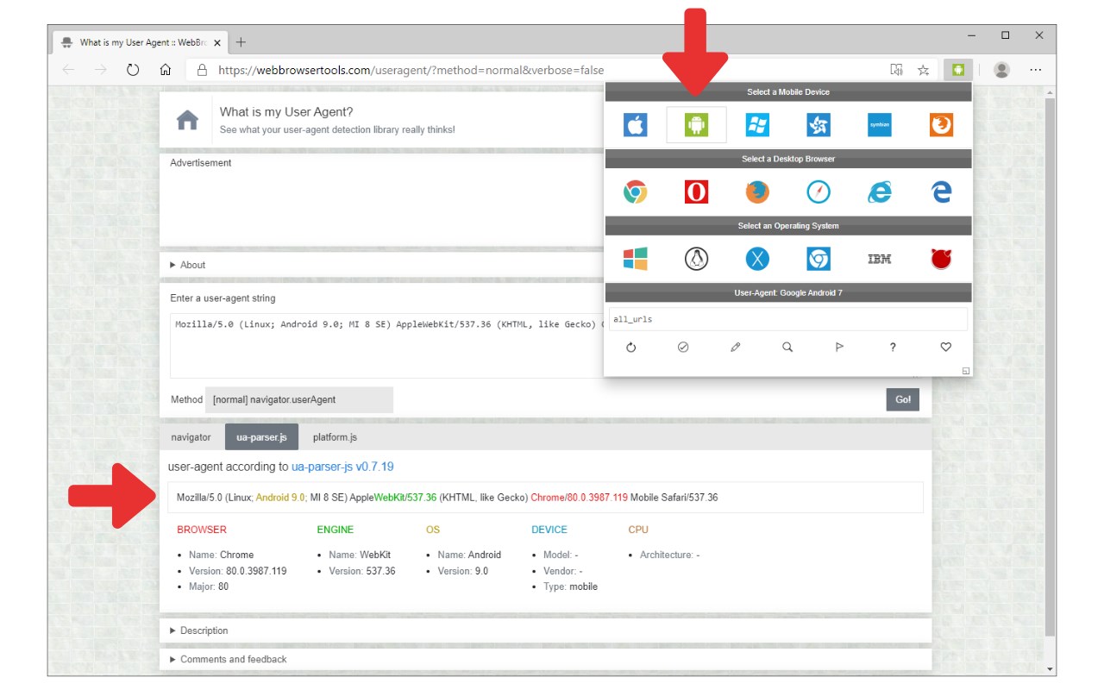
Task: Click the Chrome/80.0.3987.119 red token
Action: tap(579, 498)
